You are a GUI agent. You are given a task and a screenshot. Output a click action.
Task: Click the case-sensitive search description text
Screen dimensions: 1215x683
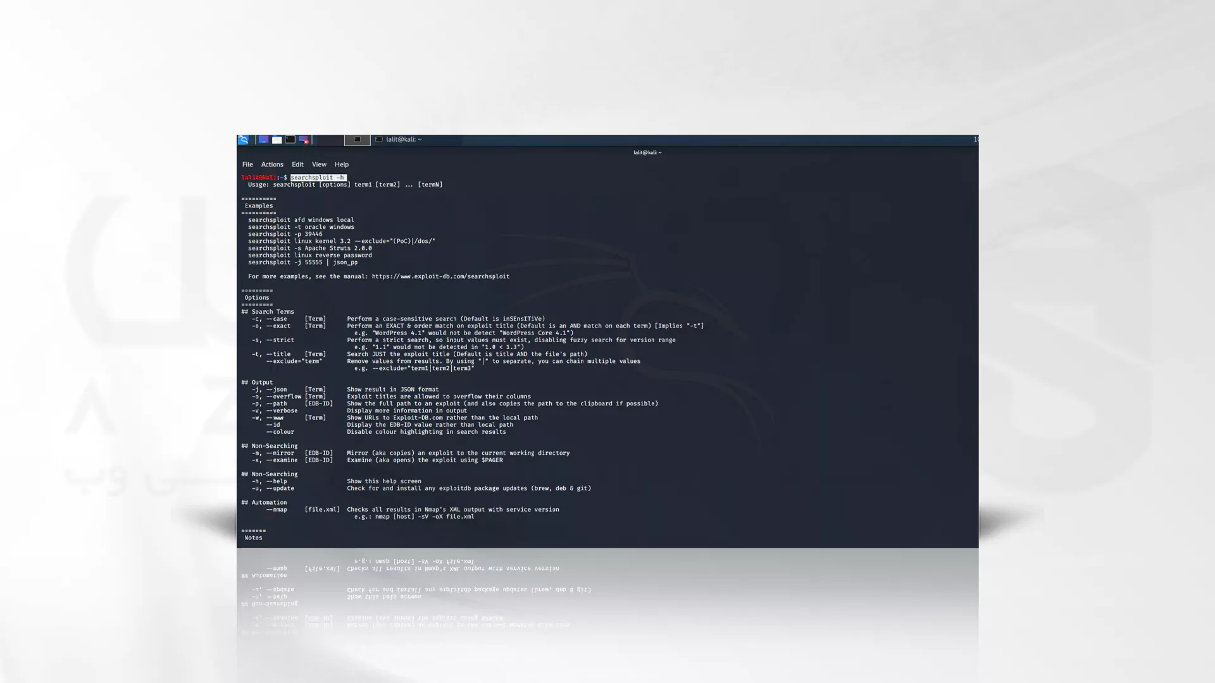(x=445, y=319)
